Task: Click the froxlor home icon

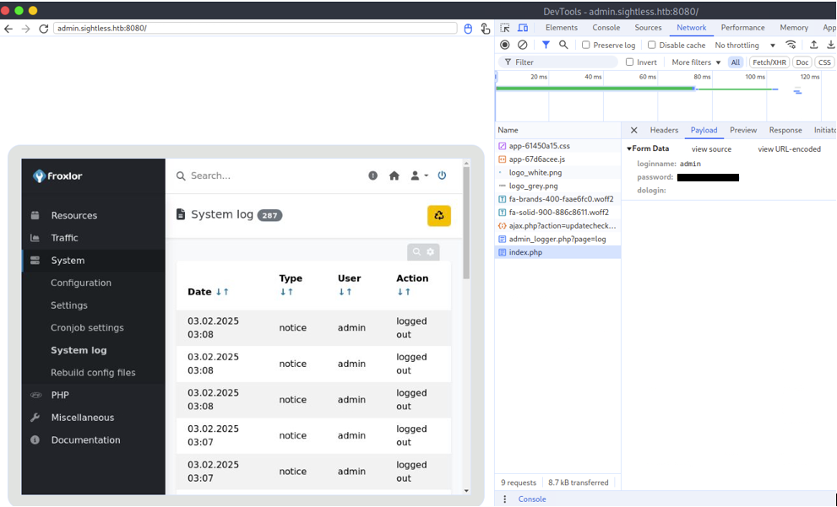Action: coord(394,175)
